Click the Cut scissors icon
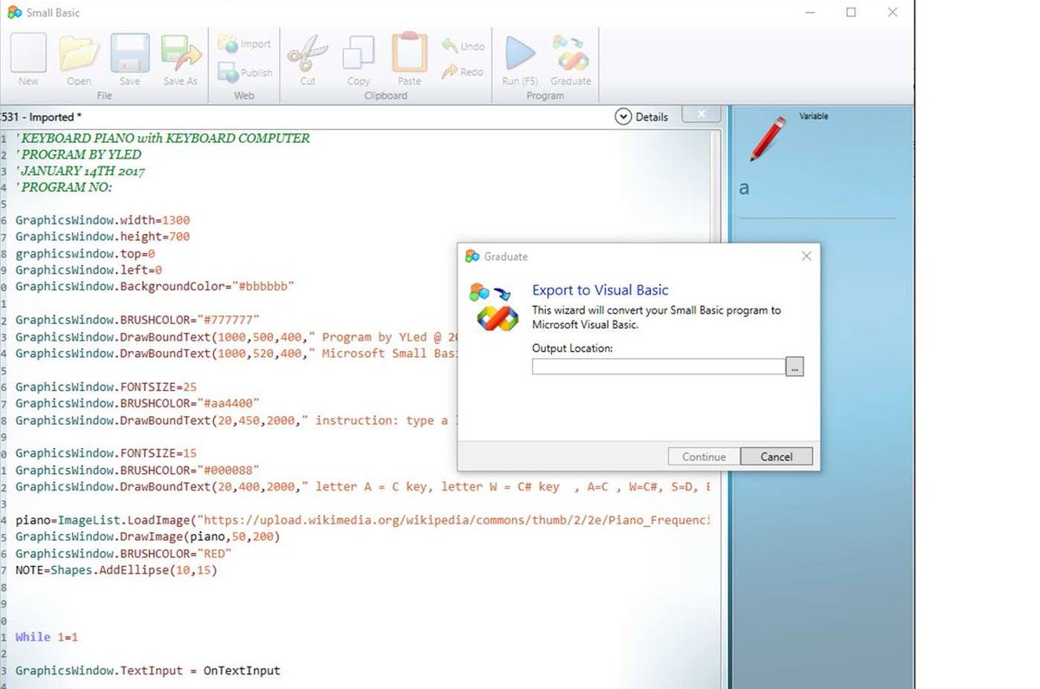 pyautogui.click(x=308, y=54)
